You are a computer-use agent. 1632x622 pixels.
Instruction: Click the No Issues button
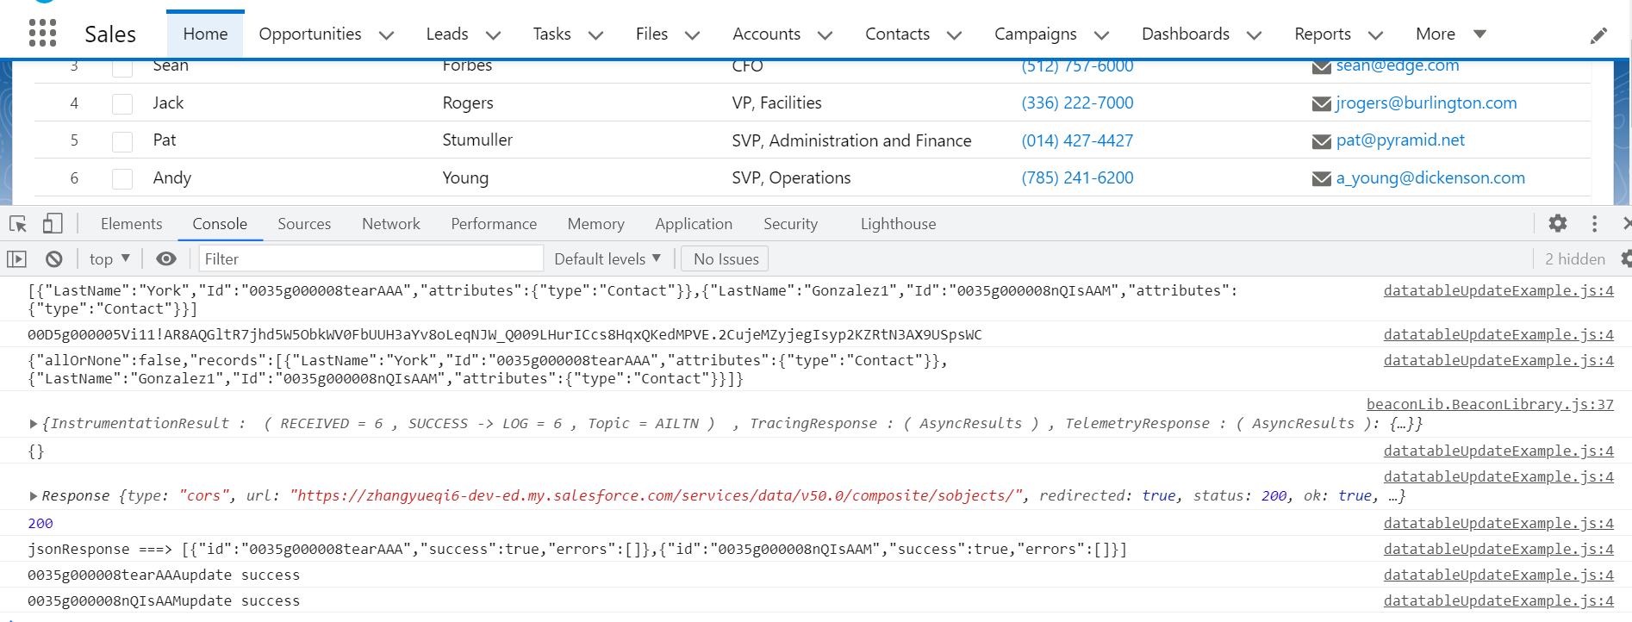click(726, 258)
